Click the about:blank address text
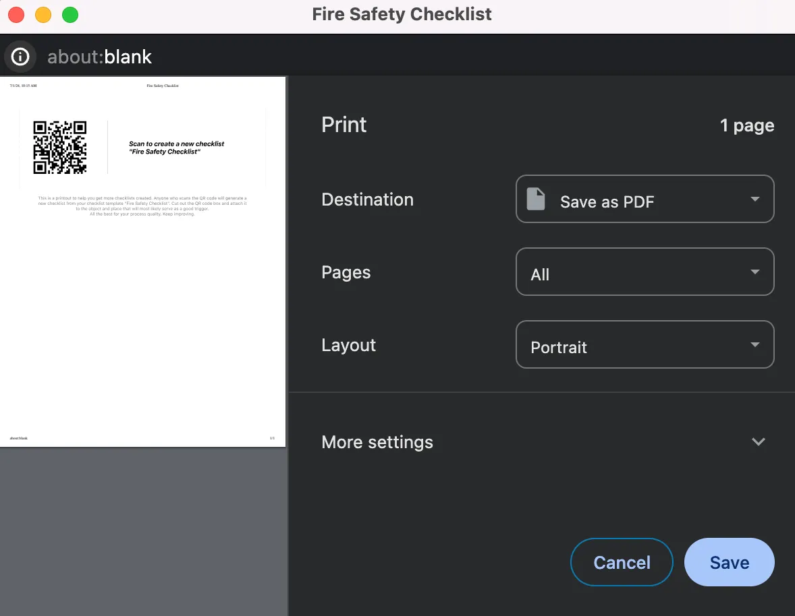The height and width of the screenshot is (616, 795). 99,57
